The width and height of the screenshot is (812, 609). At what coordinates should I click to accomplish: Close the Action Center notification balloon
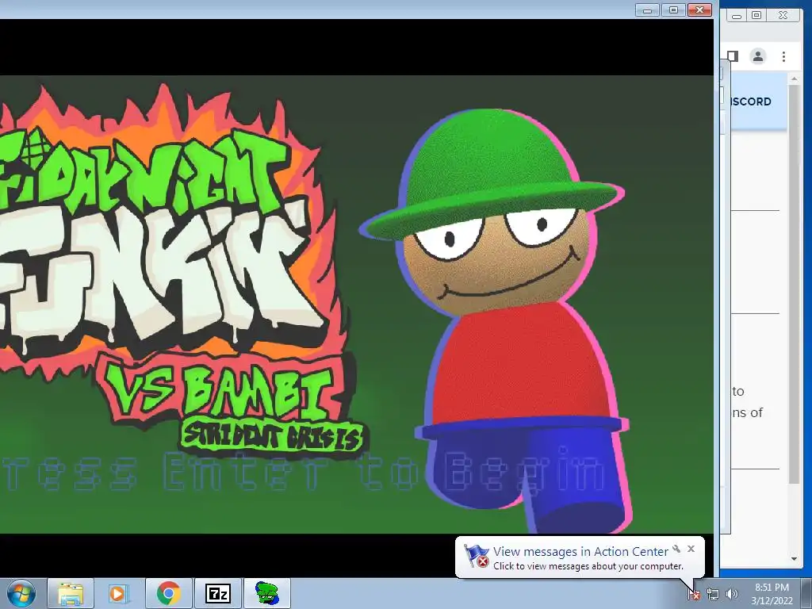[691, 549]
